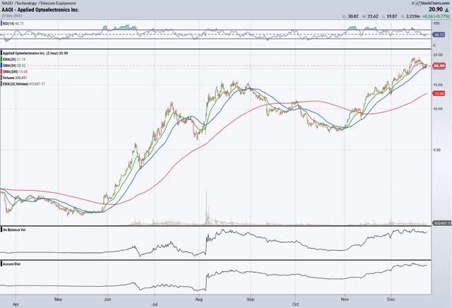Click the red 13.08 SMA tag on axis
The image size is (452, 308).
coord(439,93)
